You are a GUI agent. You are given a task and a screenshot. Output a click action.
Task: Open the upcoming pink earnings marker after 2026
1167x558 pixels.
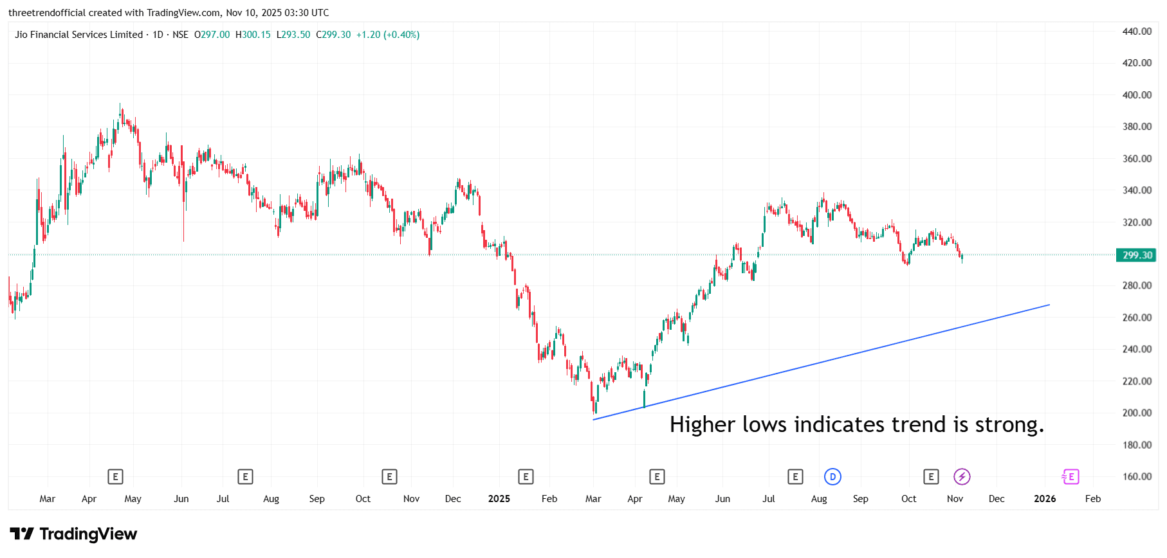(1071, 477)
